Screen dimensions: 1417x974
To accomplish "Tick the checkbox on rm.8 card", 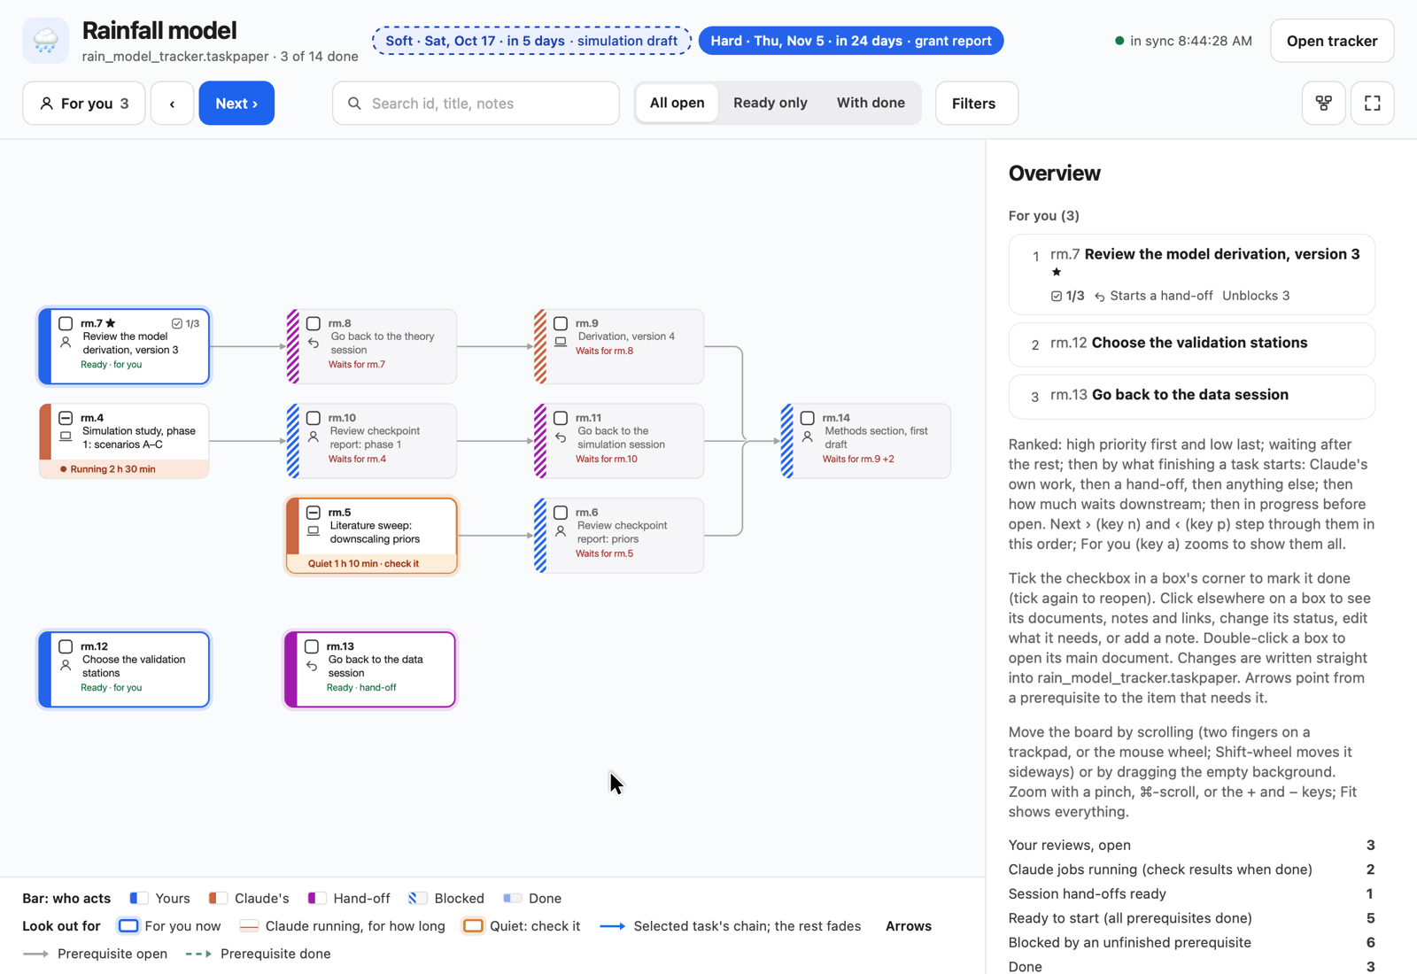I will 314,323.
